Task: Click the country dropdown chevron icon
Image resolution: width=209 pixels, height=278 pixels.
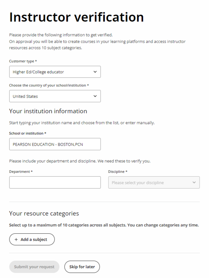Action: [95, 96]
